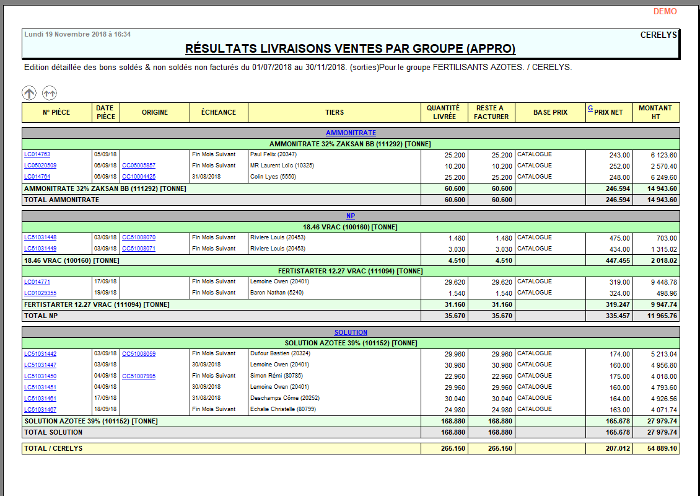Screen dimensions: 700x496
Task: Click the single up-arrow icon
Action: 29,93
